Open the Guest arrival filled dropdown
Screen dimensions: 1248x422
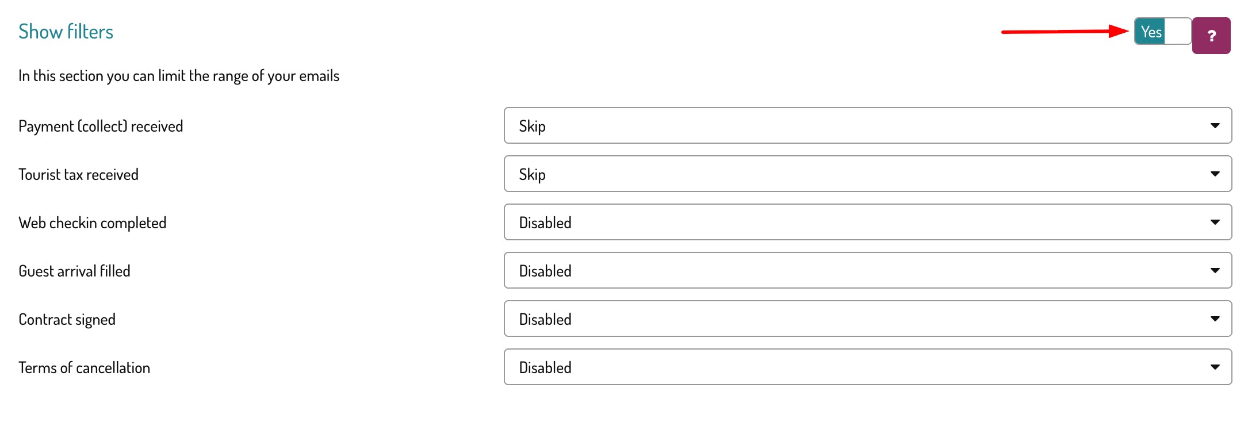867,271
